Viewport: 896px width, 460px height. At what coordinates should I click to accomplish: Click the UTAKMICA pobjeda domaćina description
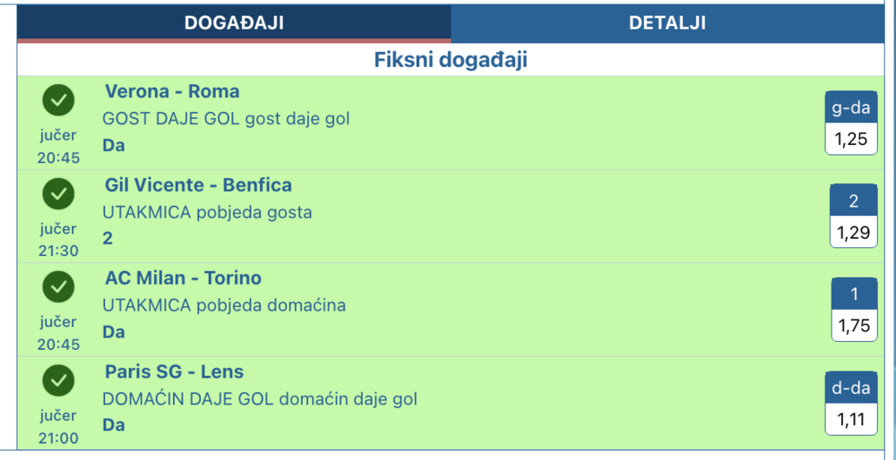click(224, 305)
